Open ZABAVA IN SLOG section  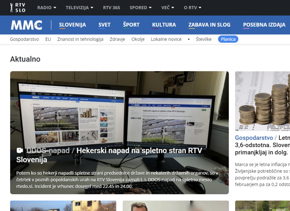coord(209,25)
